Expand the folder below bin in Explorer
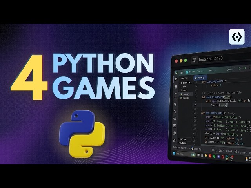Image resolution: width=251 pixels, height=188 pixels. 184,90
